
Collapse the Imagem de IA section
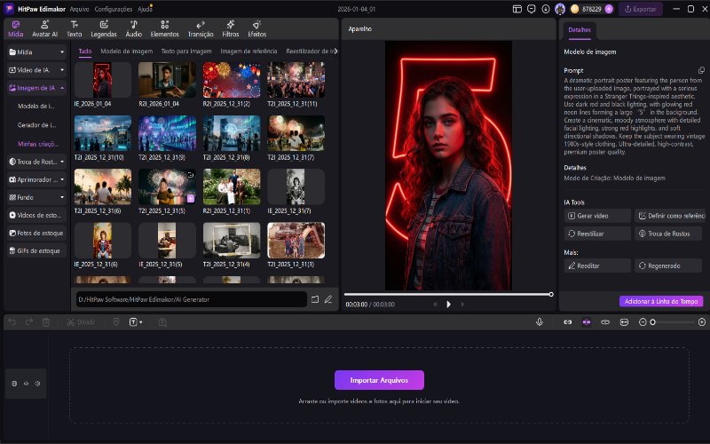[x=37, y=88]
